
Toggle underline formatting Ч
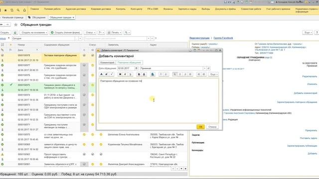[x=130, y=74]
